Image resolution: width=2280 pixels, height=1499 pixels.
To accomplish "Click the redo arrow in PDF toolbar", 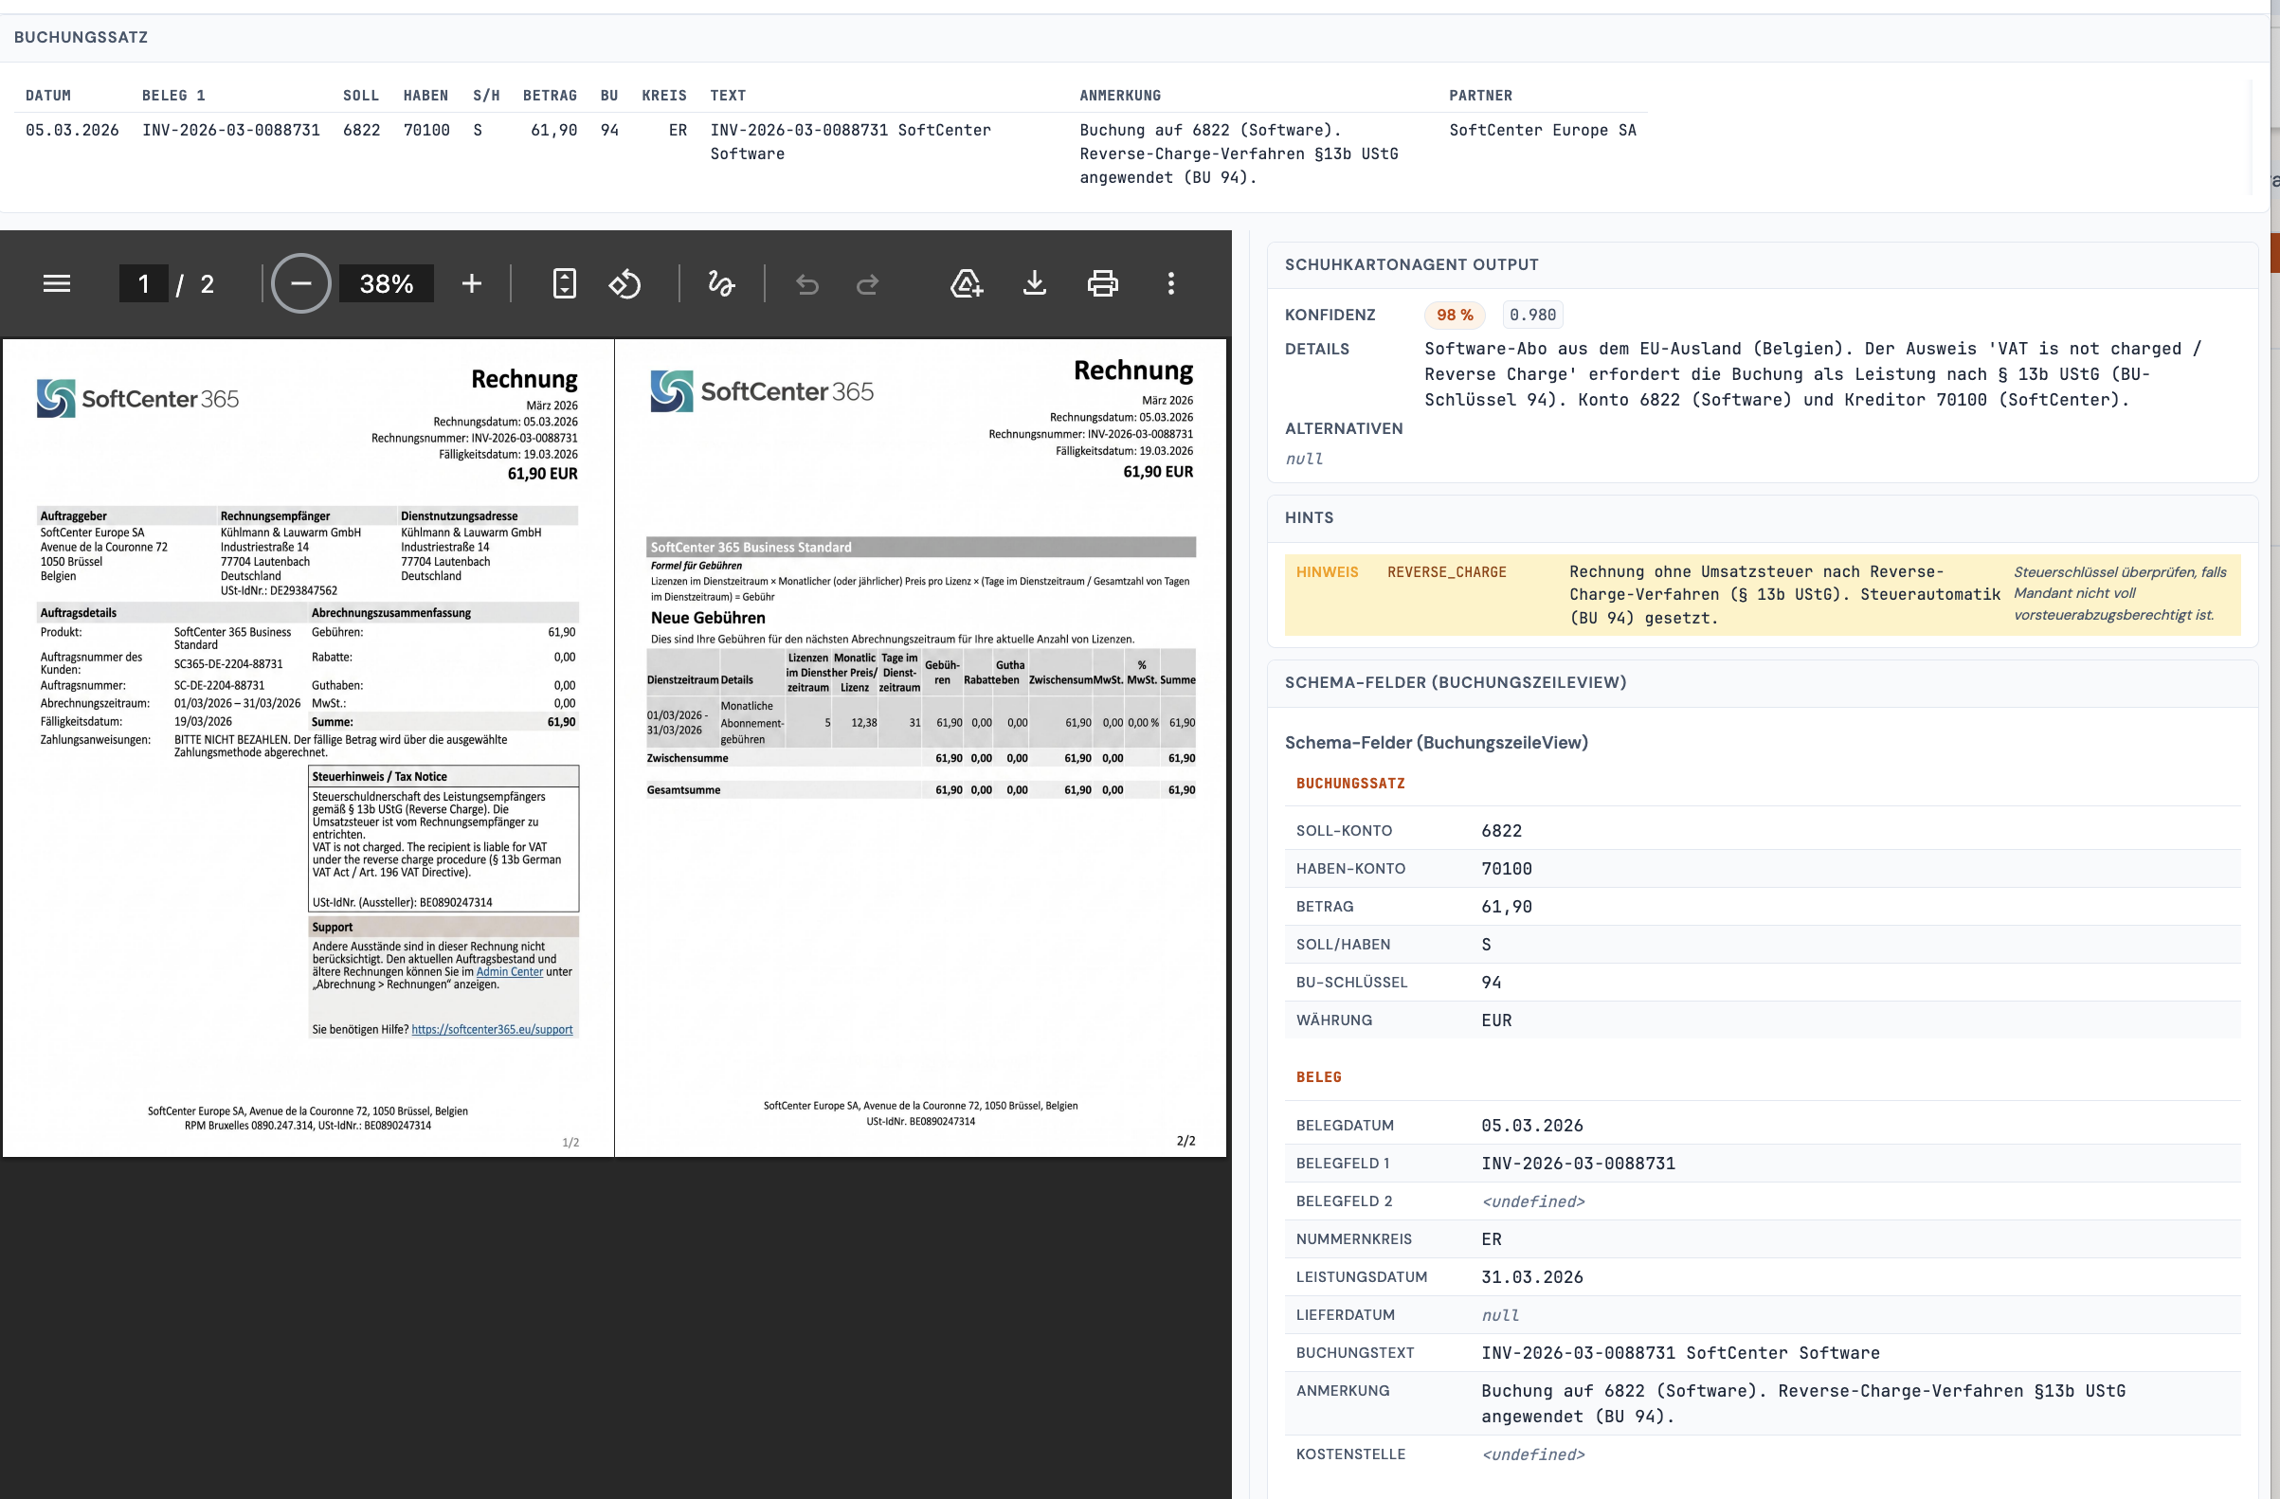I will click(868, 284).
